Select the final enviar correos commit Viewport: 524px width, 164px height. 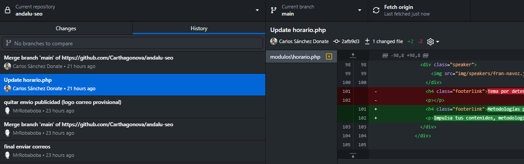tap(133, 151)
